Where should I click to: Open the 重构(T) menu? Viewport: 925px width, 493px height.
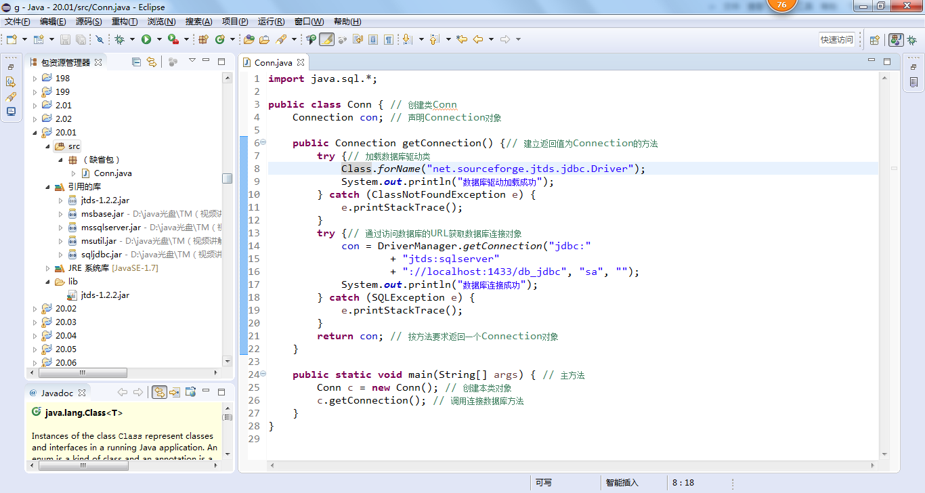(125, 22)
